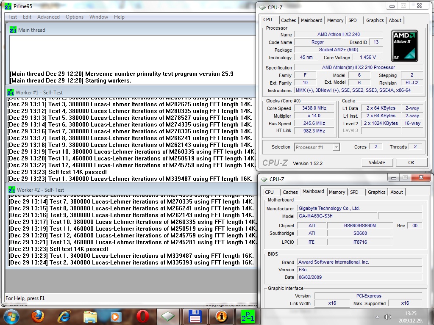434x325 pixels.
Task: Click the AMD Athlon II X2 logo
Action: 404,46
